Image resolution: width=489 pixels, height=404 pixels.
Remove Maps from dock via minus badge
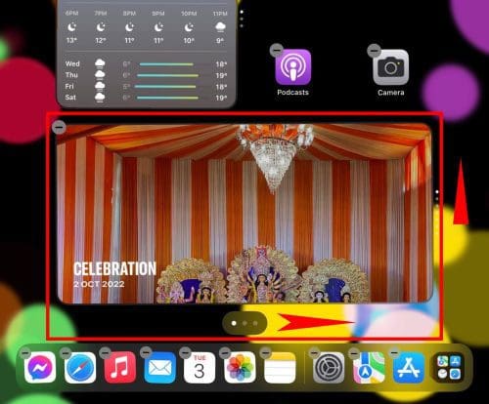point(354,352)
